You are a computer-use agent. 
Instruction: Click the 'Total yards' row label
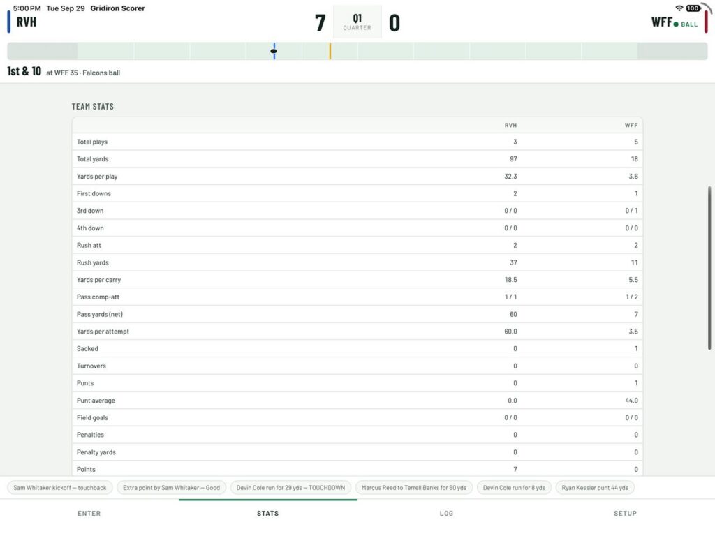[93, 159]
